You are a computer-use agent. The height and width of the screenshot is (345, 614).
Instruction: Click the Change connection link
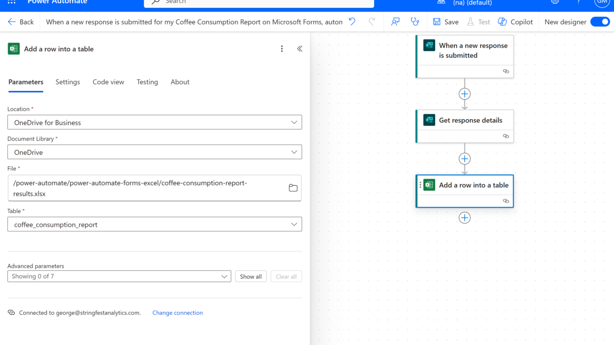click(x=177, y=313)
